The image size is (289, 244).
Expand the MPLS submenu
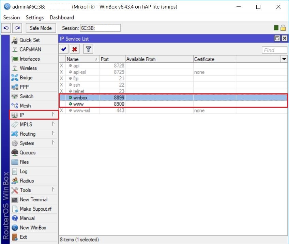(x=53, y=124)
